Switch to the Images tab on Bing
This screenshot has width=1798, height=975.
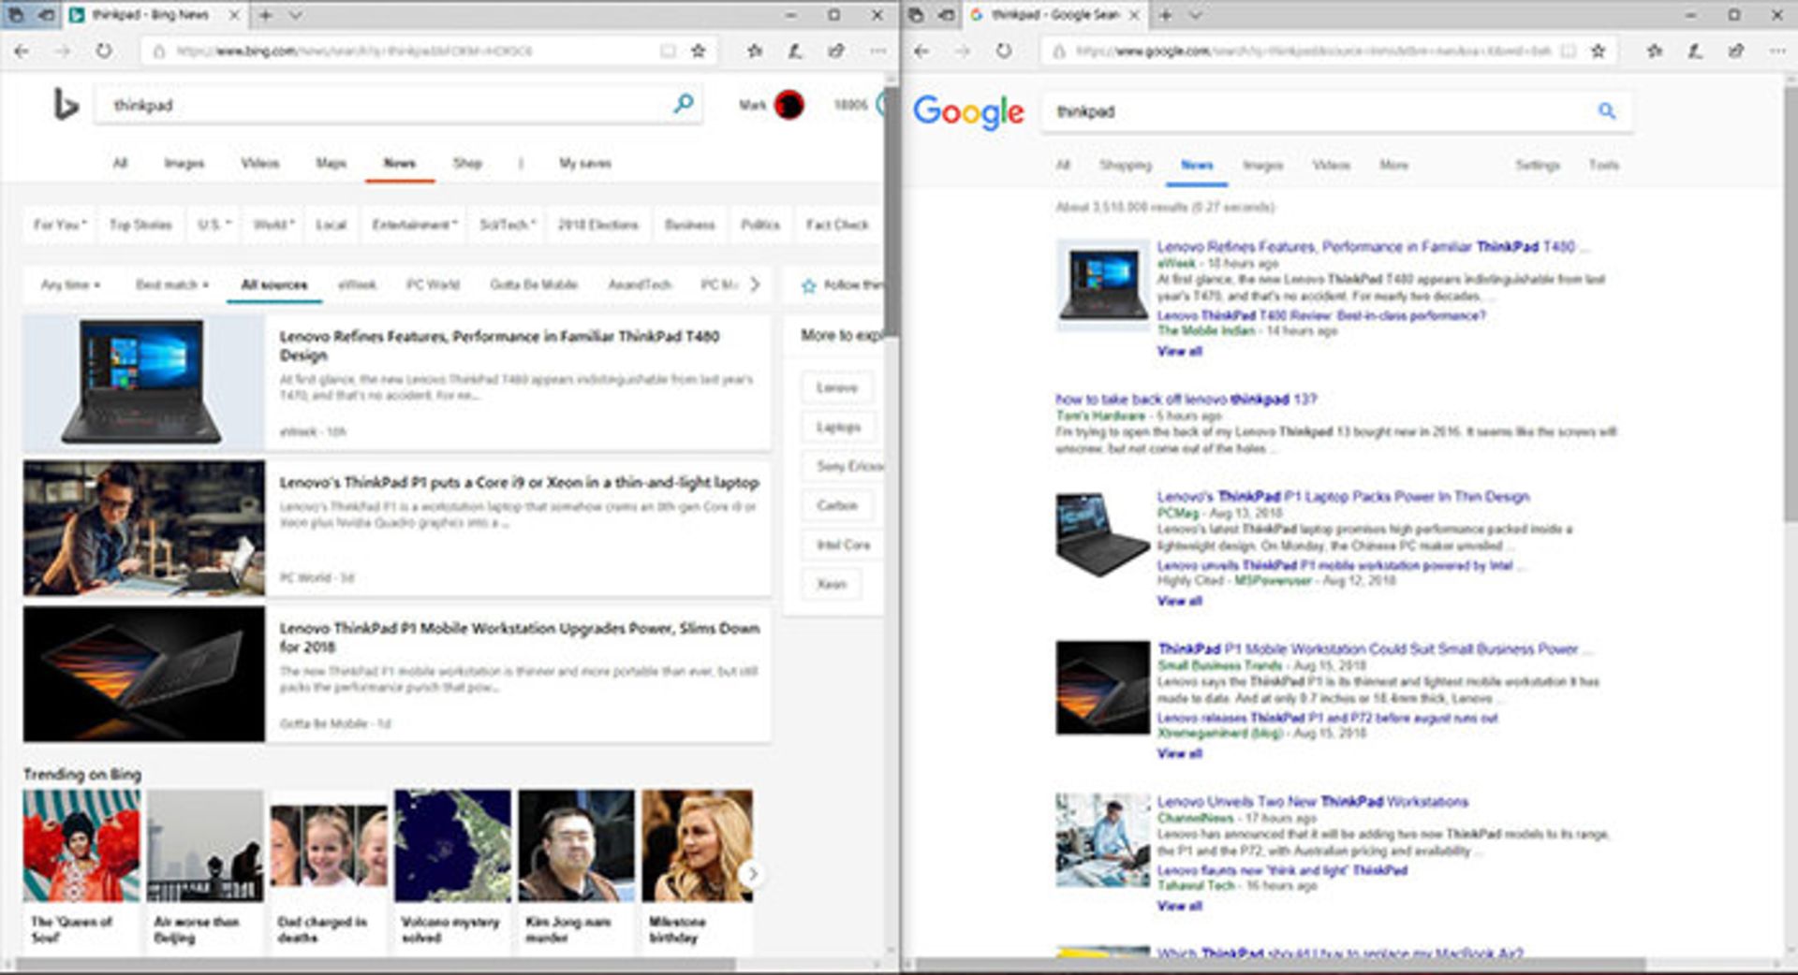[x=184, y=164]
